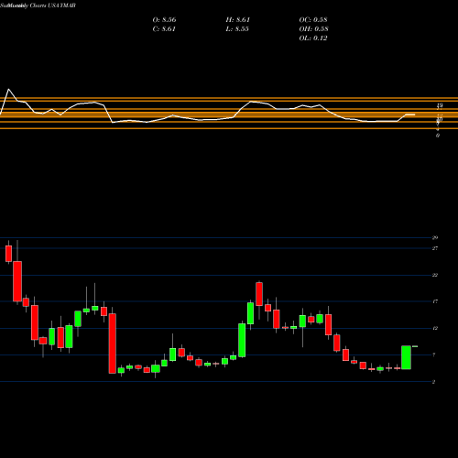458x458 pixels.
Task: Click indicator axis label '19'
Action: 440,105
